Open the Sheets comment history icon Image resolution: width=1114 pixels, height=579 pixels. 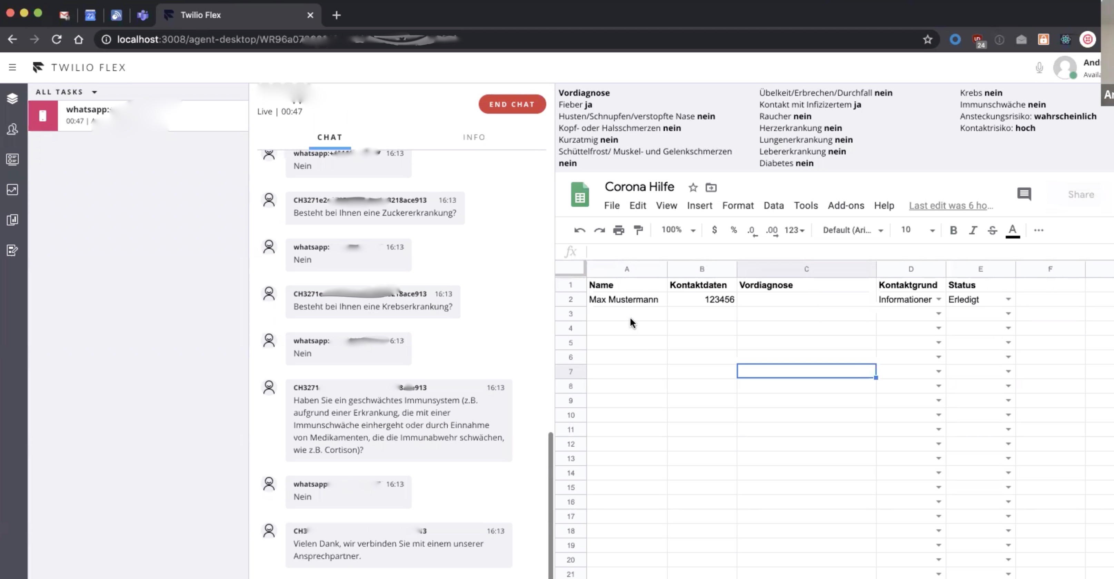pos(1024,194)
